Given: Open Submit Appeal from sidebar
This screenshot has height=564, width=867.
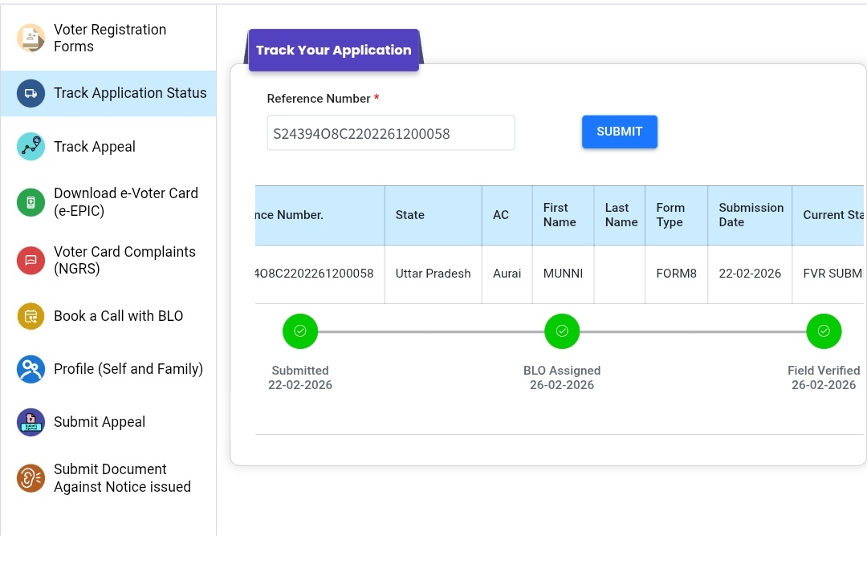Looking at the screenshot, I should 108,422.
